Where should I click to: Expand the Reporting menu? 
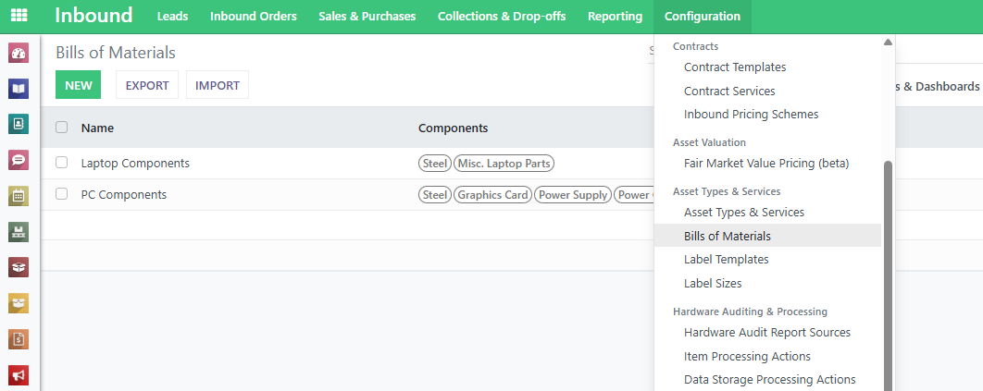pos(615,16)
